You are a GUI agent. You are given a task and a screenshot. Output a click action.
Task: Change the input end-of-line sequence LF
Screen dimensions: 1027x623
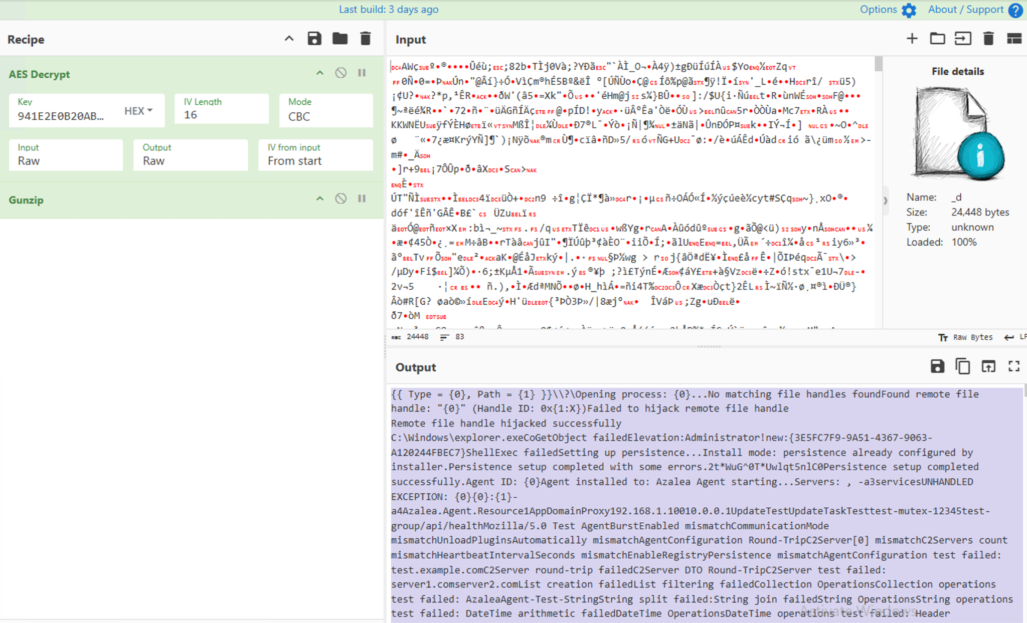click(x=1015, y=337)
